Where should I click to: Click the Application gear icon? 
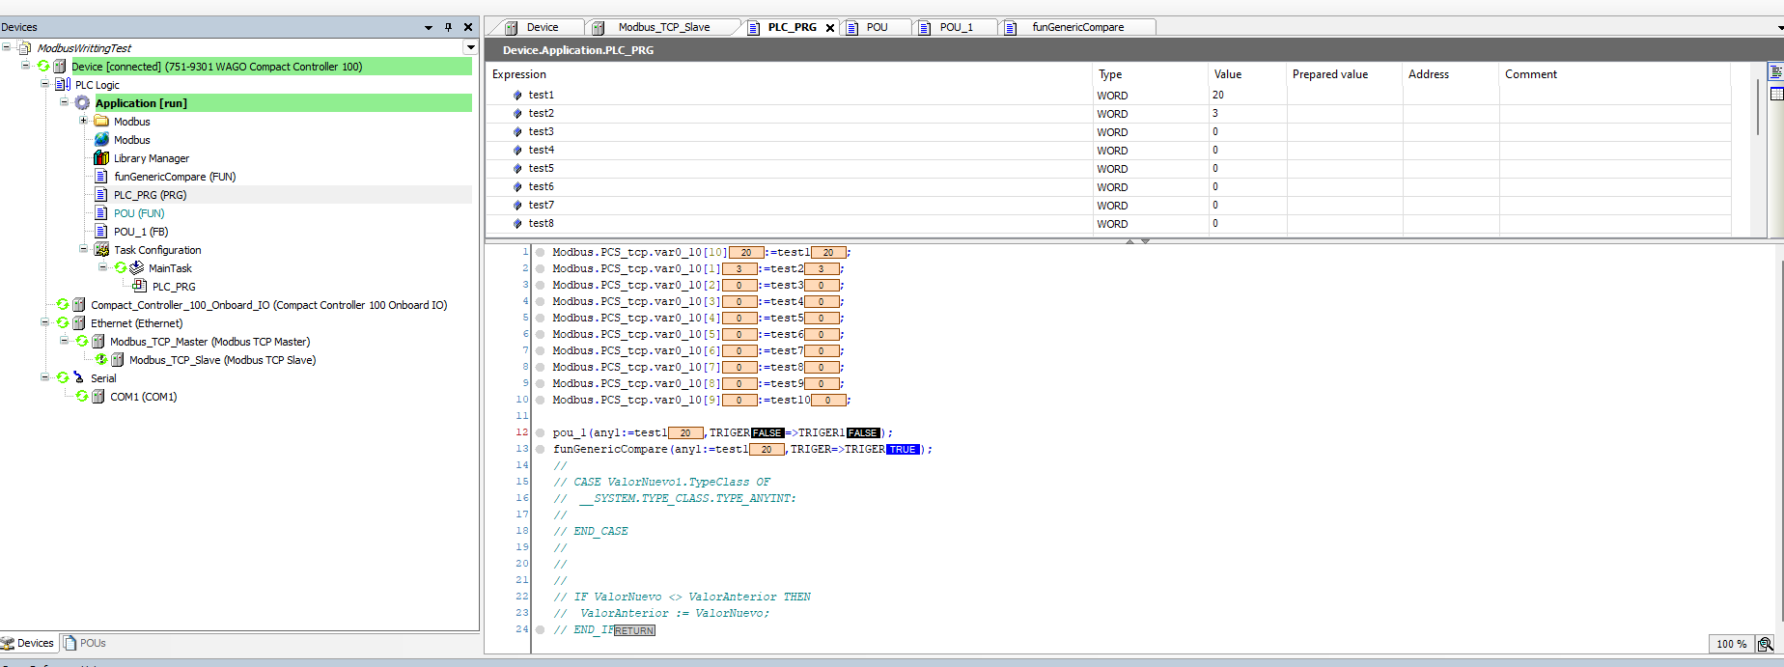tap(83, 103)
